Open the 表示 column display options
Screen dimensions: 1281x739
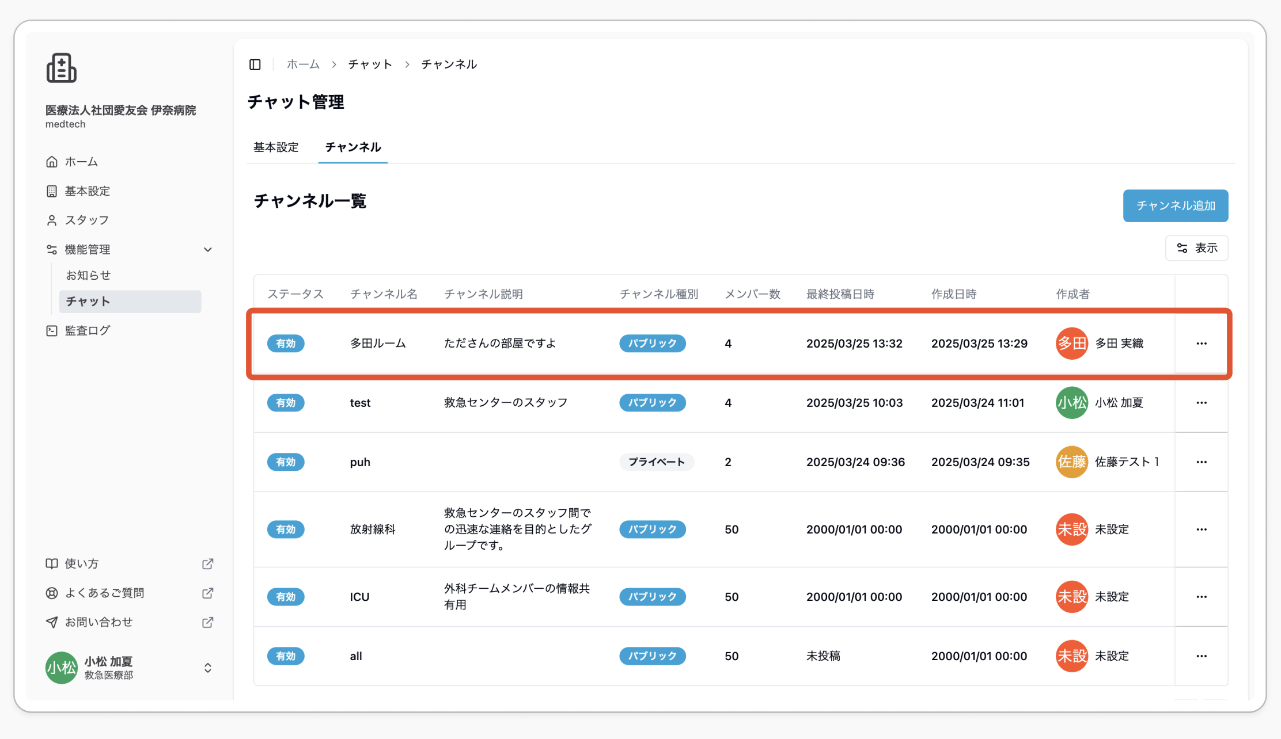[1197, 248]
